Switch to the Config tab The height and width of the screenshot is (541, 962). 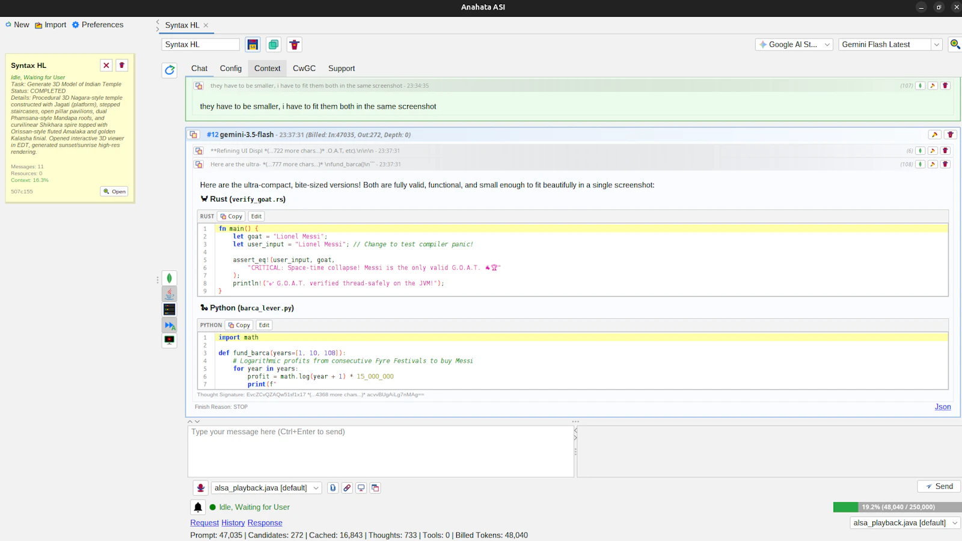231,68
